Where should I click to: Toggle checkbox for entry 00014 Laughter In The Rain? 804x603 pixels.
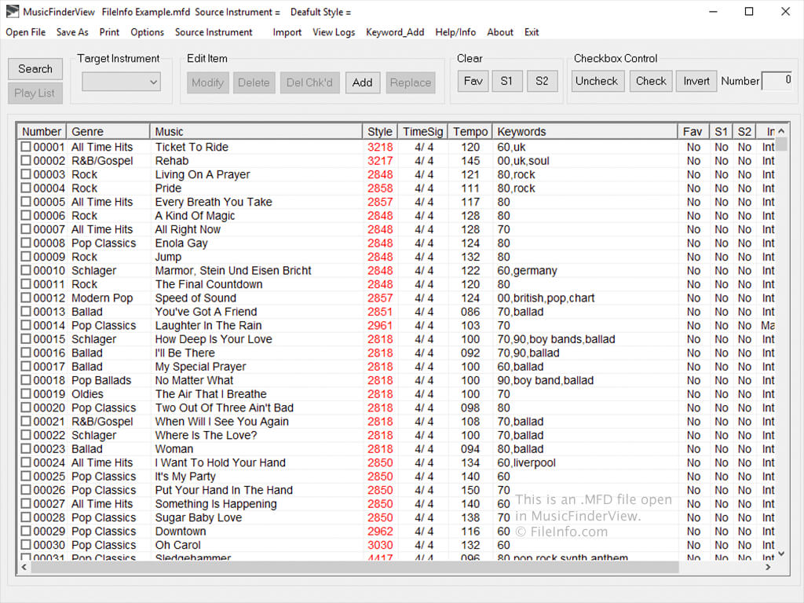(26, 325)
